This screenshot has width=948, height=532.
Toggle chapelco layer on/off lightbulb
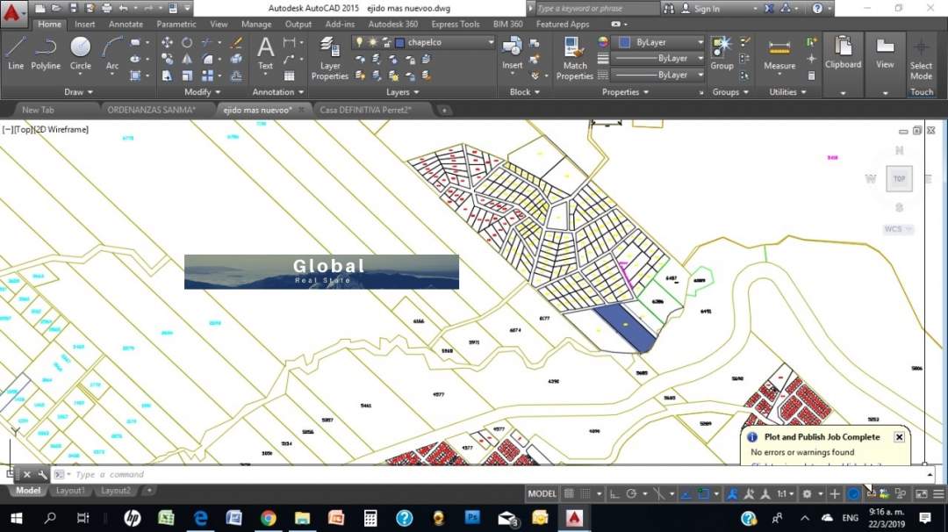click(x=359, y=42)
